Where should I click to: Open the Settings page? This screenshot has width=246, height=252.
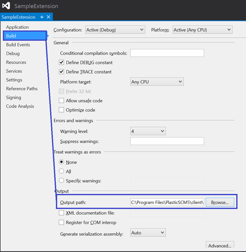(14, 80)
